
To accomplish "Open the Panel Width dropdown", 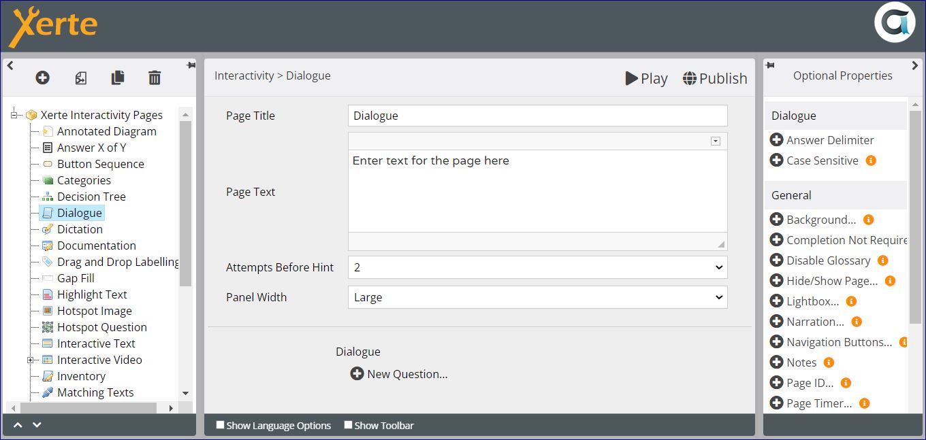I will coord(537,297).
